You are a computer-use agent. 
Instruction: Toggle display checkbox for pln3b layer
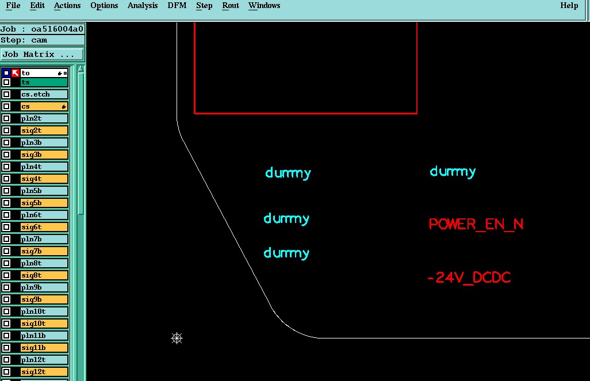pos(6,143)
